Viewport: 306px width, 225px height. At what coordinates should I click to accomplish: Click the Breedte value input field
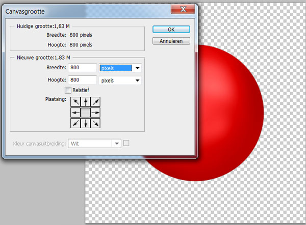coord(82,68)
